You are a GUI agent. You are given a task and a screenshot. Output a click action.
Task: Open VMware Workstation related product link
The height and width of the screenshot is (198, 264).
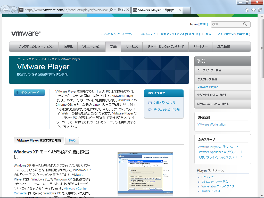(x=212, y=125)
